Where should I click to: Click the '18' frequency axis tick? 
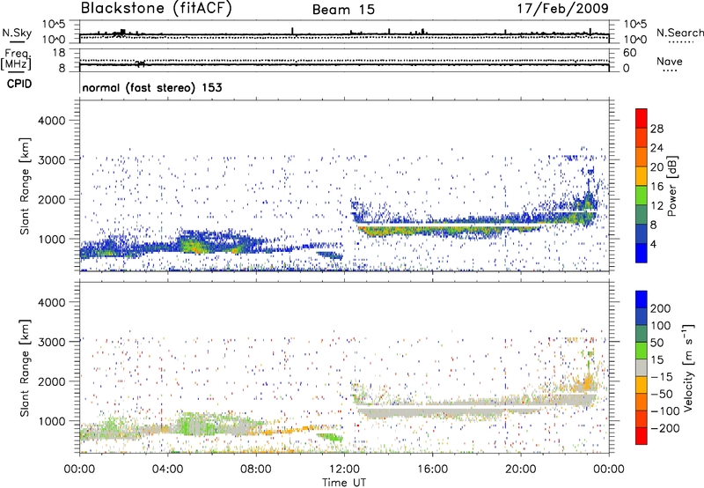[59, 53]
